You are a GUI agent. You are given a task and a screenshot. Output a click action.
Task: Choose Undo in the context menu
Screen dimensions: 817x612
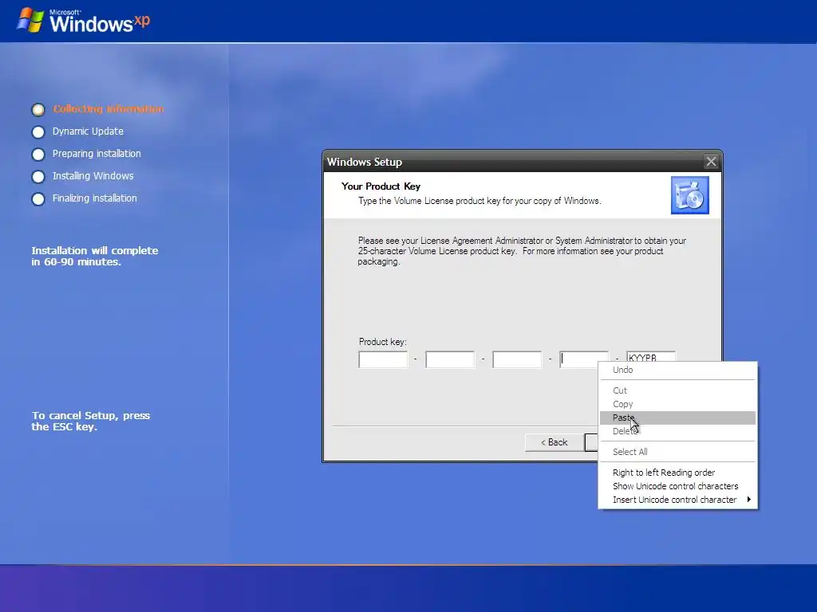tap(677, 370)
